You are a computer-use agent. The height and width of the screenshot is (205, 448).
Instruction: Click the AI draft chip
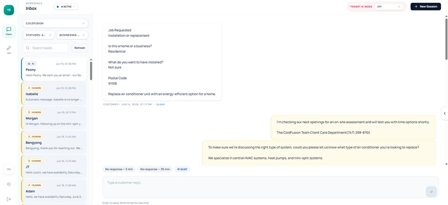click(182, 169)
